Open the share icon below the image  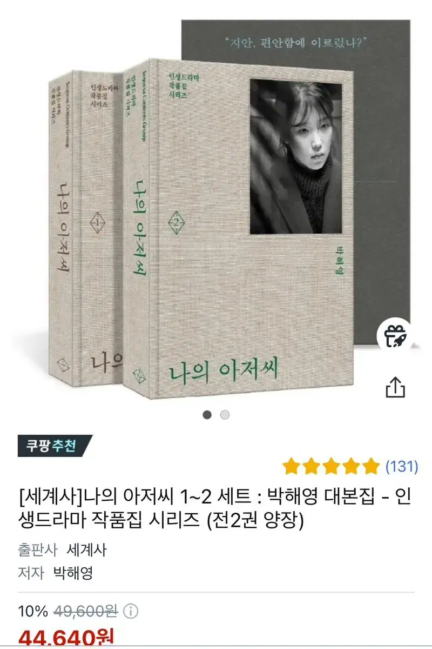[x=395, y=387]
